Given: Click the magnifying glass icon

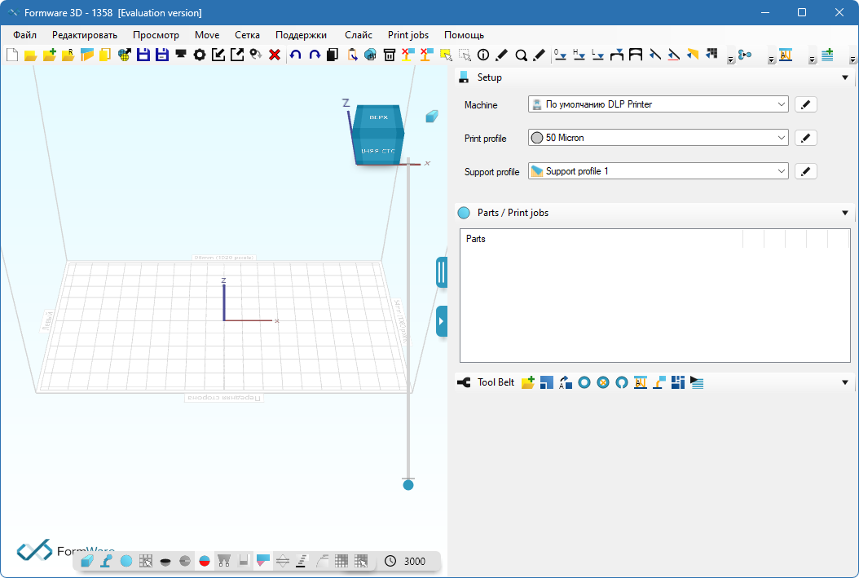Looking at the screenshot, I should [521, 55].
